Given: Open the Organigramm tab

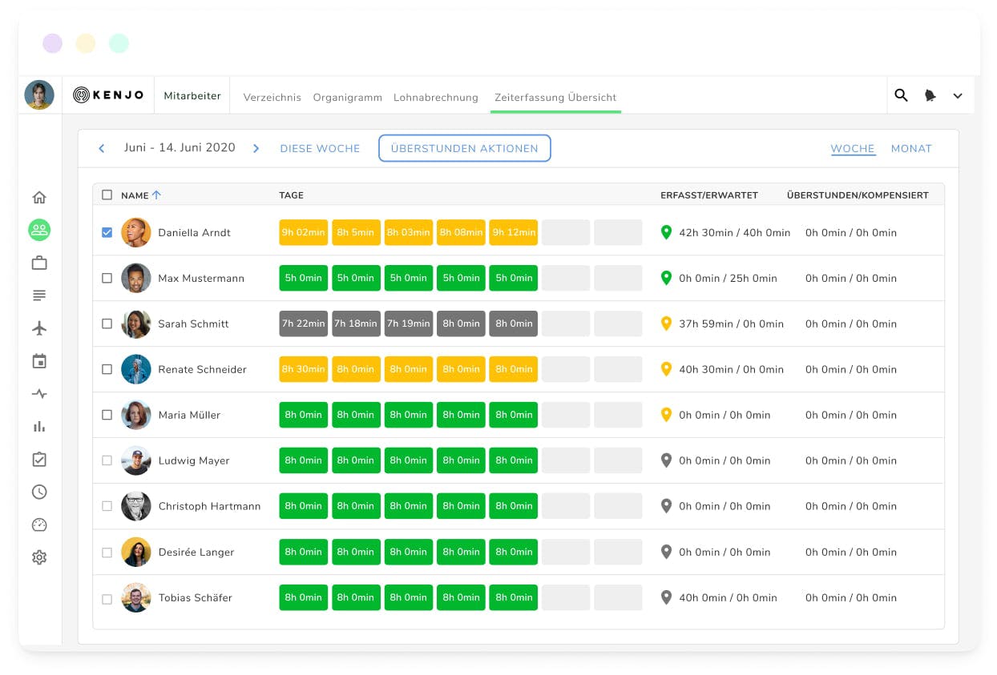Looking at the screenshot, I should pos(347,98).
